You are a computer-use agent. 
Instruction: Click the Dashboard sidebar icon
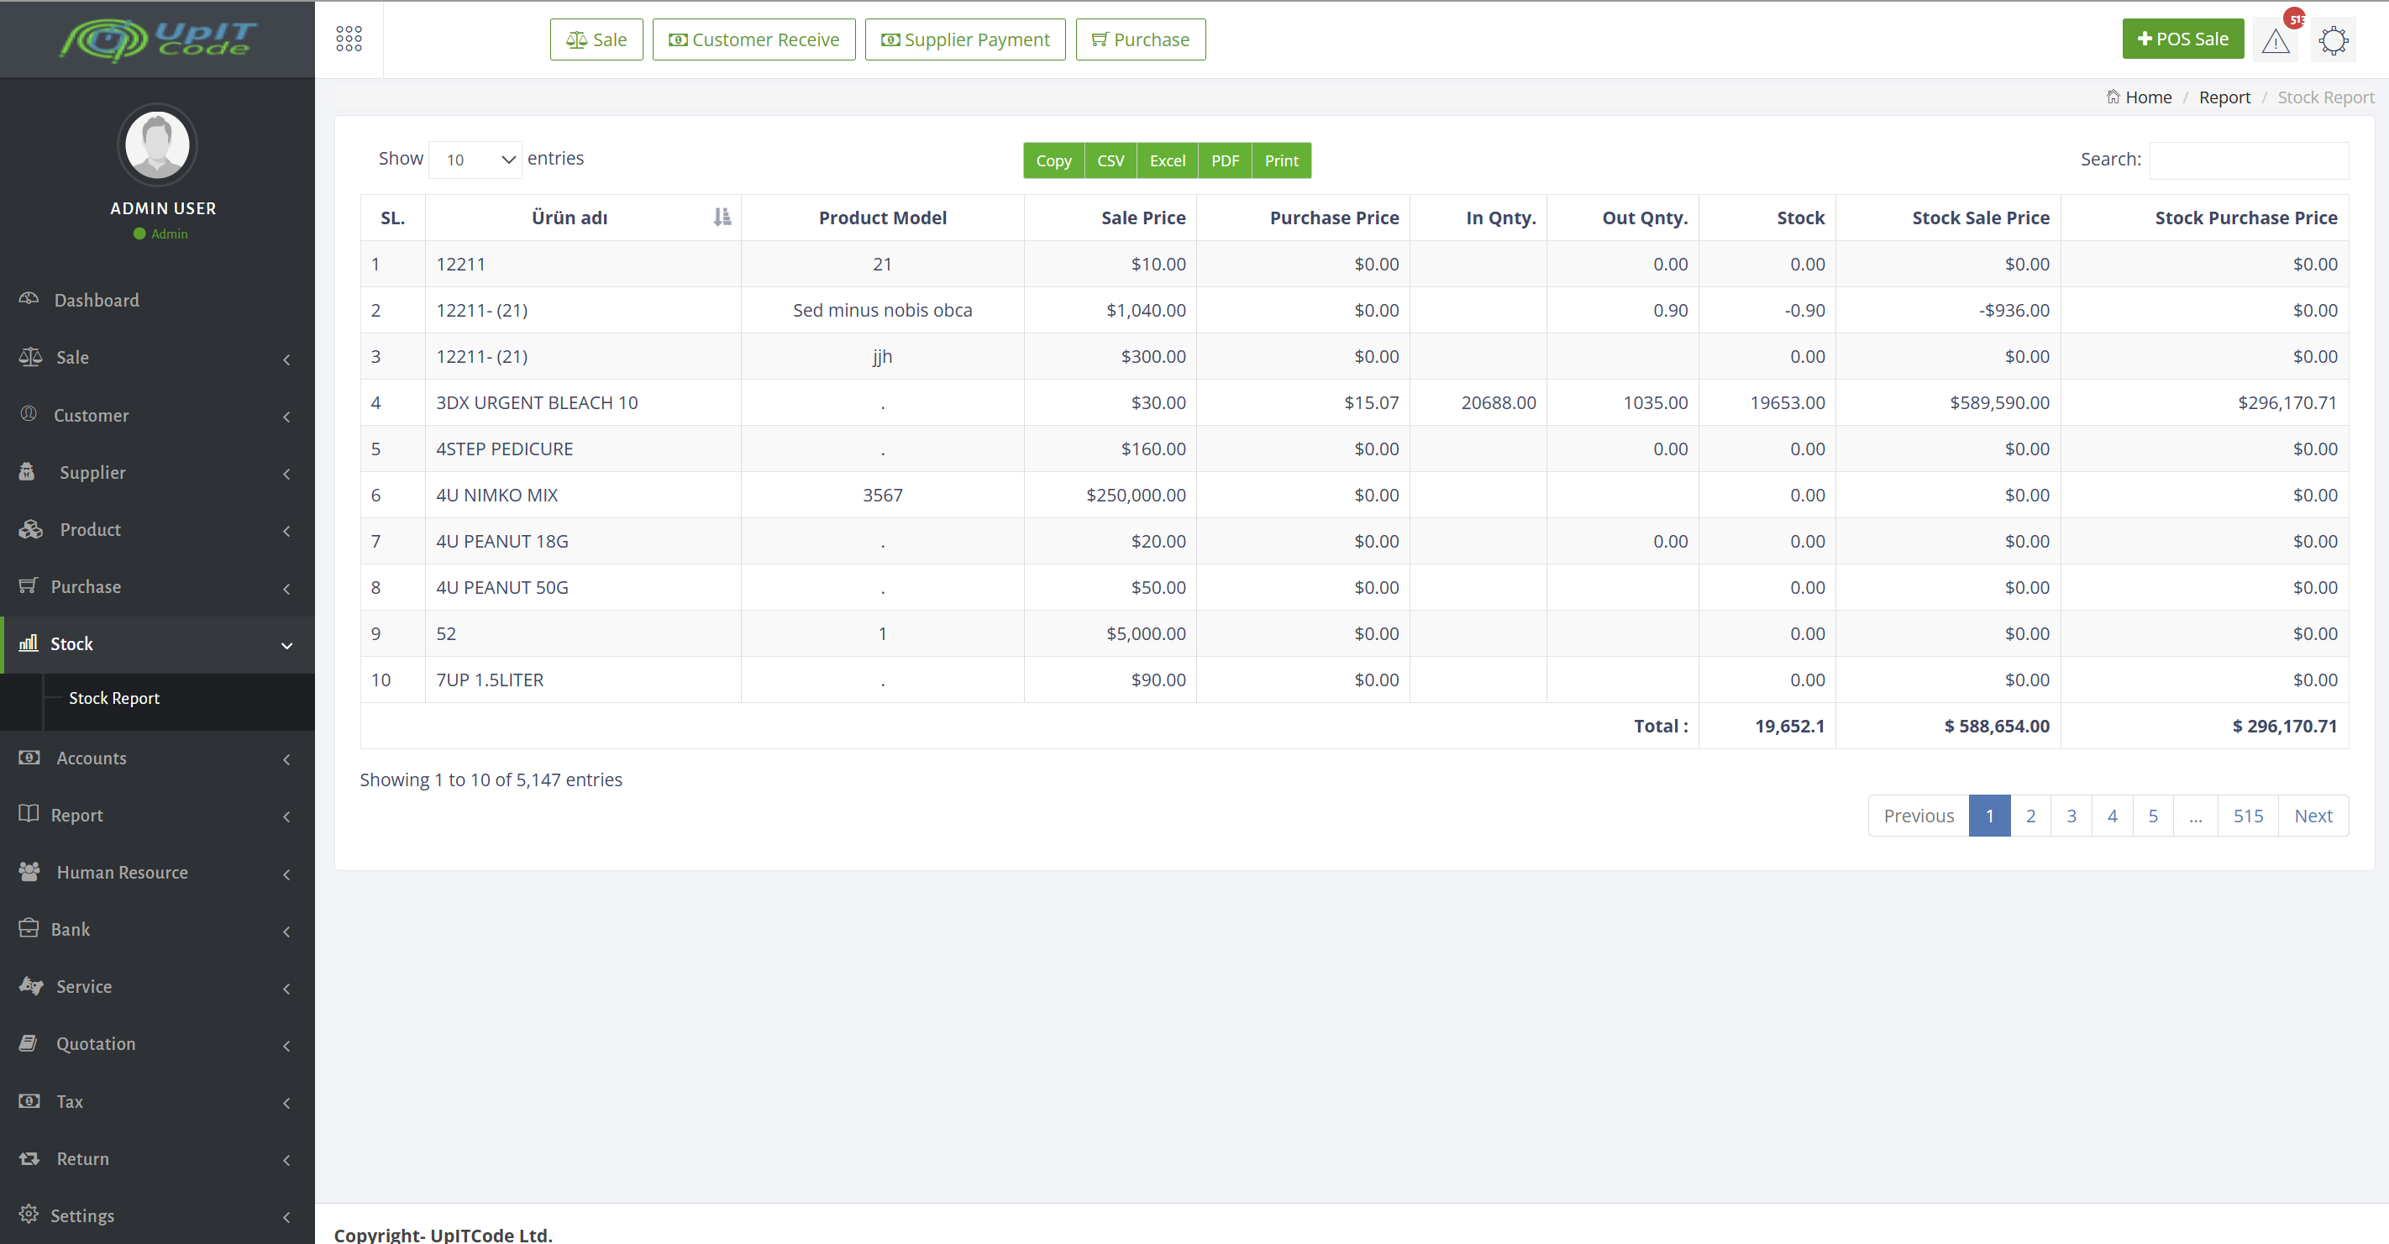tap(29, 299)
